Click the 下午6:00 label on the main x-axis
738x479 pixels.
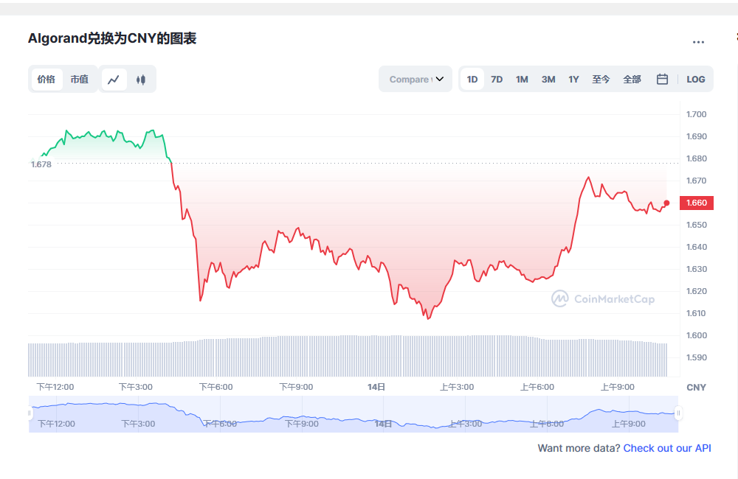216,387
